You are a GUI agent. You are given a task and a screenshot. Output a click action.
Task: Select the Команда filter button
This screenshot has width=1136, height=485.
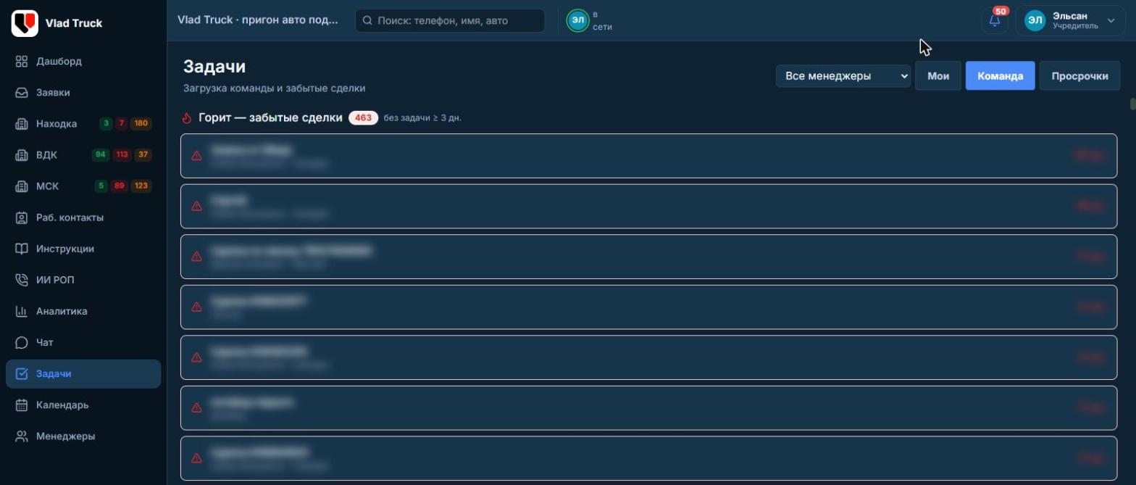tap(1000, 75)
